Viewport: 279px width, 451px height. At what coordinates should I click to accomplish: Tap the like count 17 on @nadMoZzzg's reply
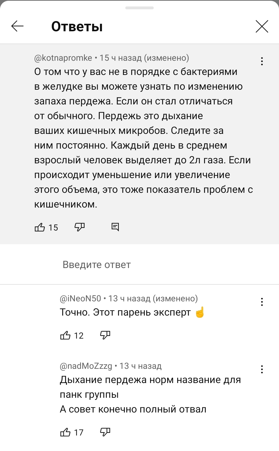(x=79, y=432)
